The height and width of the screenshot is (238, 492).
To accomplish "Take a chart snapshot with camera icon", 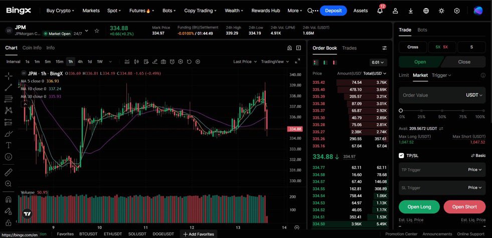I will pos(163,62).
